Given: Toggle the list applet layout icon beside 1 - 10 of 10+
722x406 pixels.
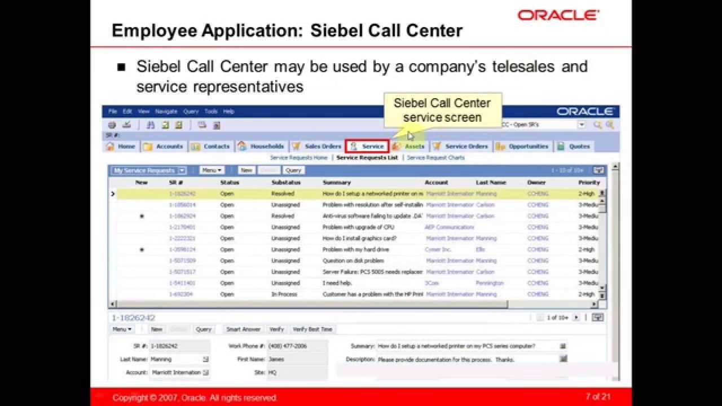Looking at the screenshot, I should tap(598, 170).
